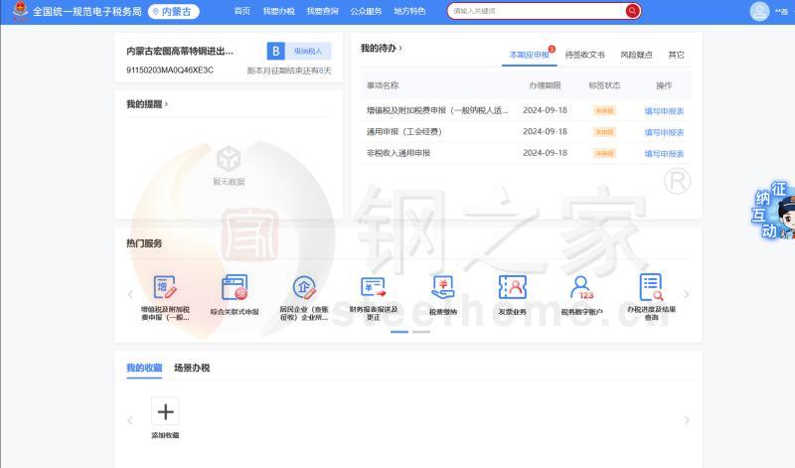Click 居民企业所得税 service icon
795x468 pixels.
(x=304, y=289)
